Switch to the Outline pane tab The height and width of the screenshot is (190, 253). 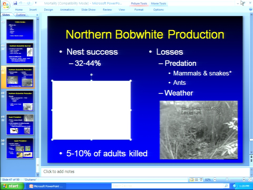coord(21,15)
